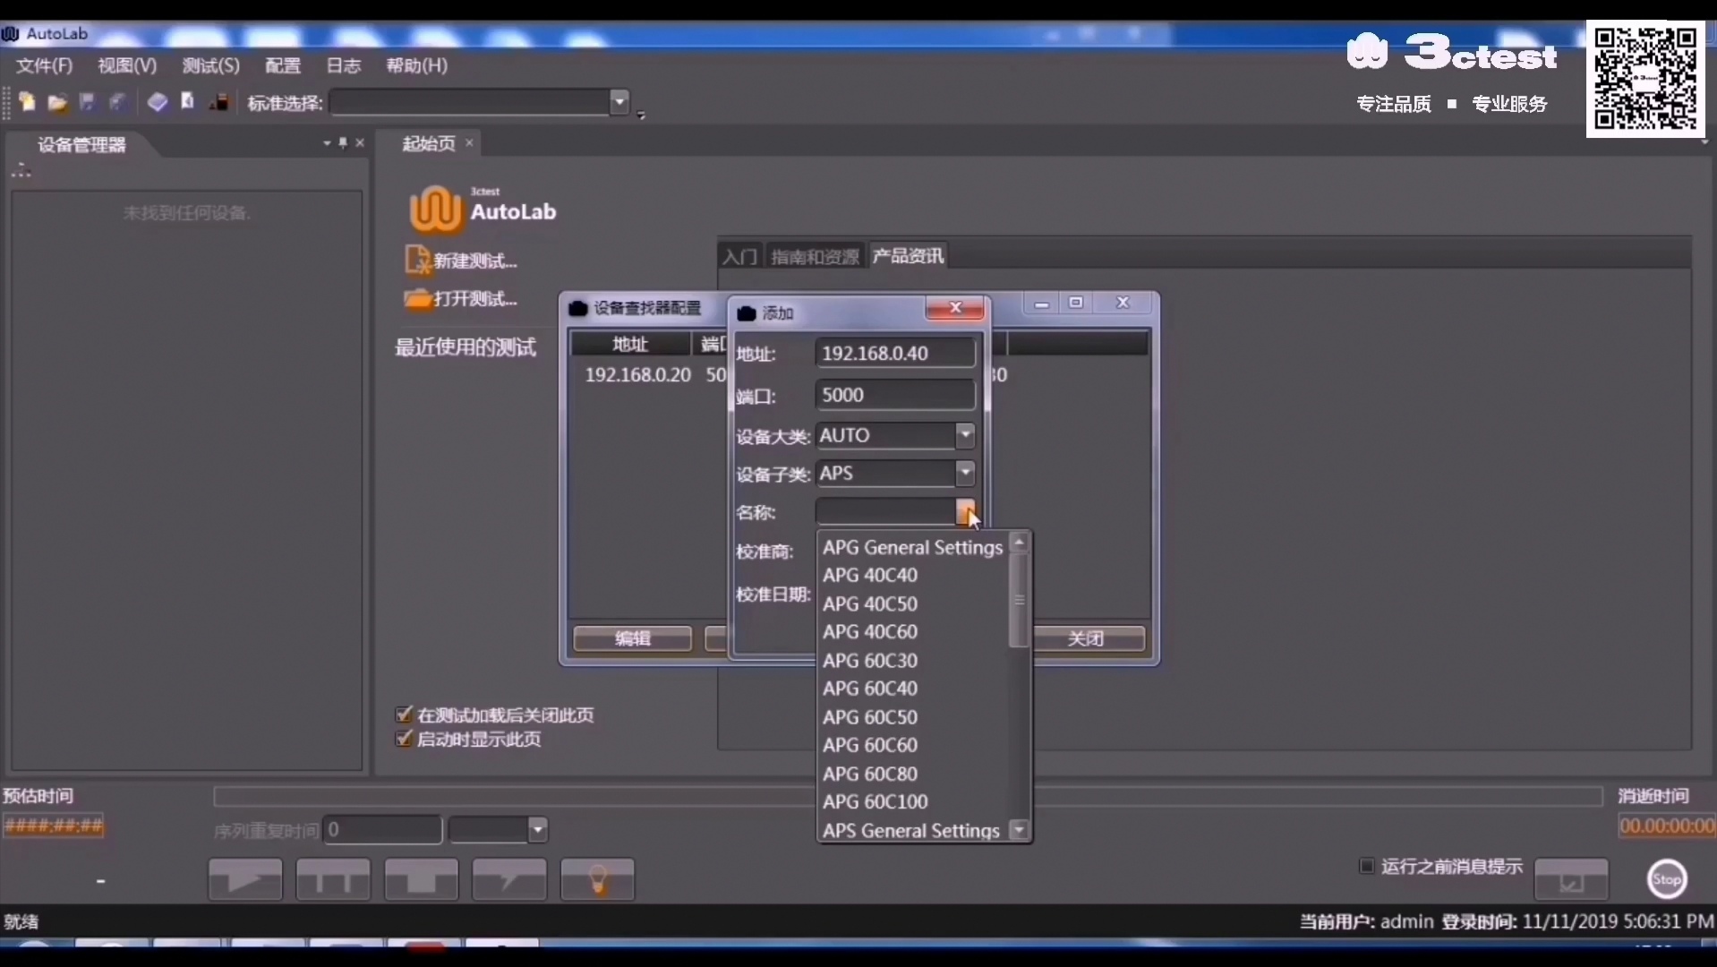The height and width of the screenshot is (967, 1717).
Task: Select APG 60C80 from list
Action: [913, 774]
